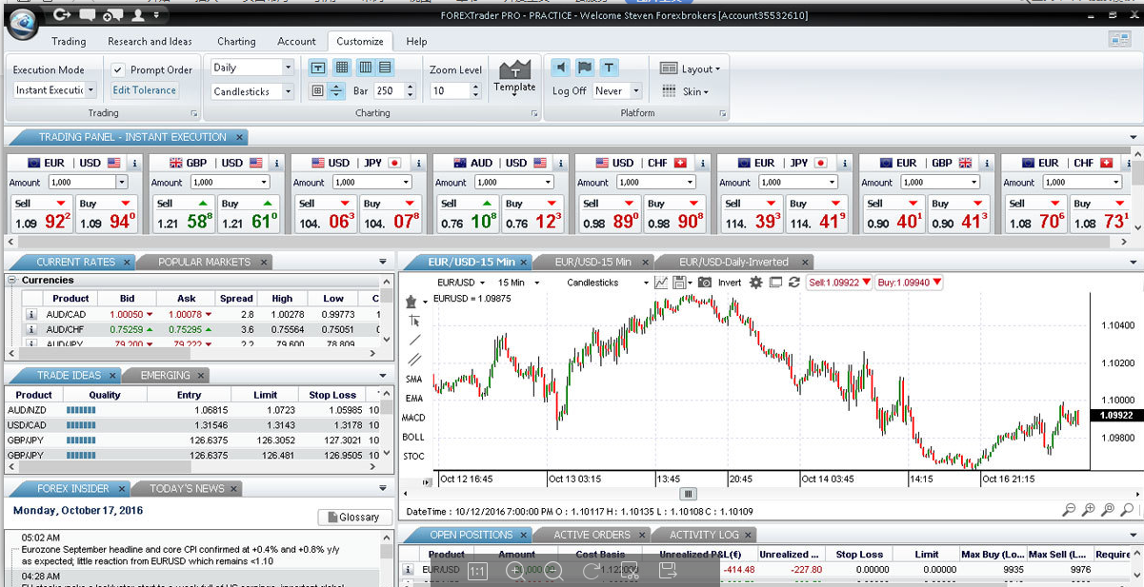Click into the Bar count field
1144x587 pixels.
coord(389,91)
